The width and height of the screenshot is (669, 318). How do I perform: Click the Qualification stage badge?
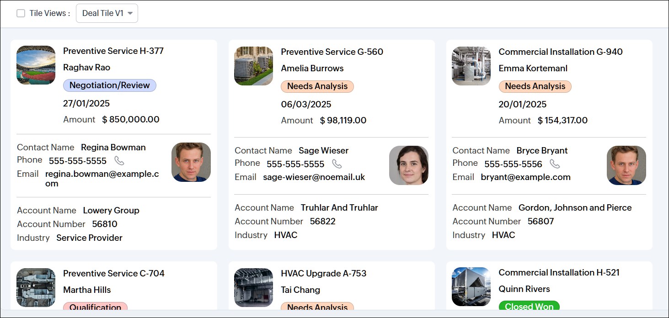95,307
